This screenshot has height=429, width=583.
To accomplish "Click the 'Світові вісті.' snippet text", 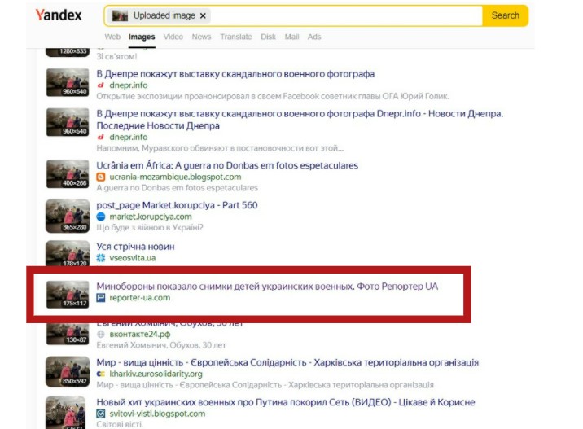I will [120, 424].
